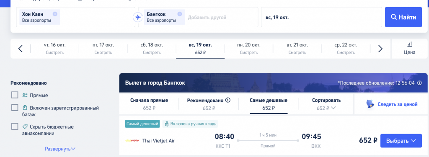Swap cities with airplane icon
429x157 pixels.
[x=137, y=17]
